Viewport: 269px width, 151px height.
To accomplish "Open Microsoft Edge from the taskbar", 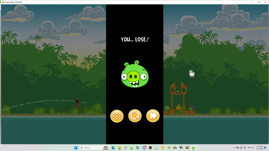I will click(113, 148).
